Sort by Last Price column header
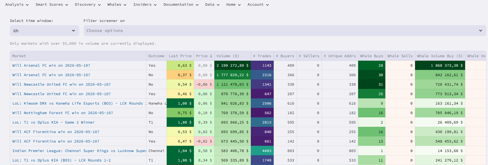The width and height of the screenshot is (488, 165). point(180,56)
